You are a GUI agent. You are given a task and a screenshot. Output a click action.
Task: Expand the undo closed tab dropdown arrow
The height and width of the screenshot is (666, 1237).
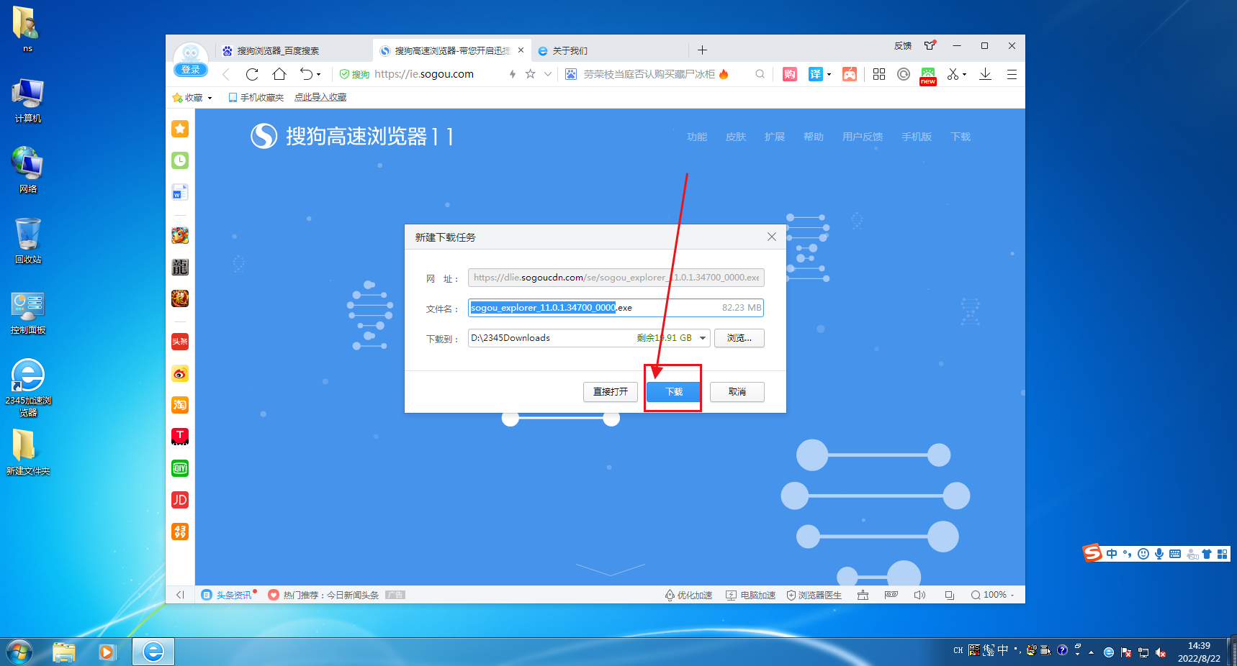319,75
